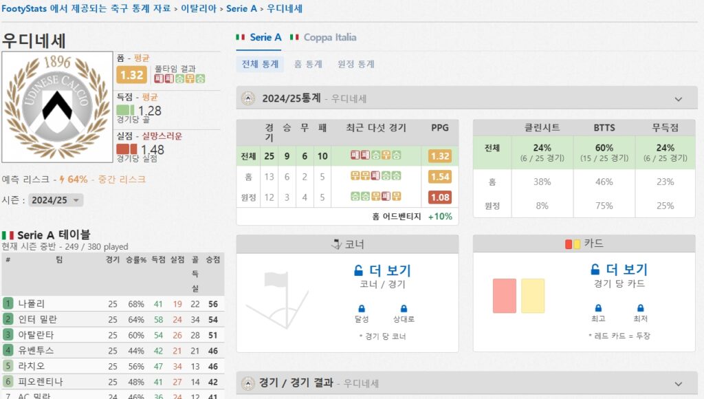
Task: Open 라치오 in the league table
Action: click(x=31, y=366)
